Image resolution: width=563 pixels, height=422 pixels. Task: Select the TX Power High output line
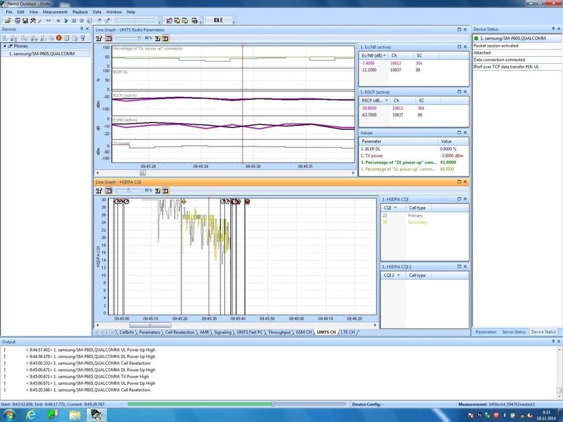(x=87, y=377)
